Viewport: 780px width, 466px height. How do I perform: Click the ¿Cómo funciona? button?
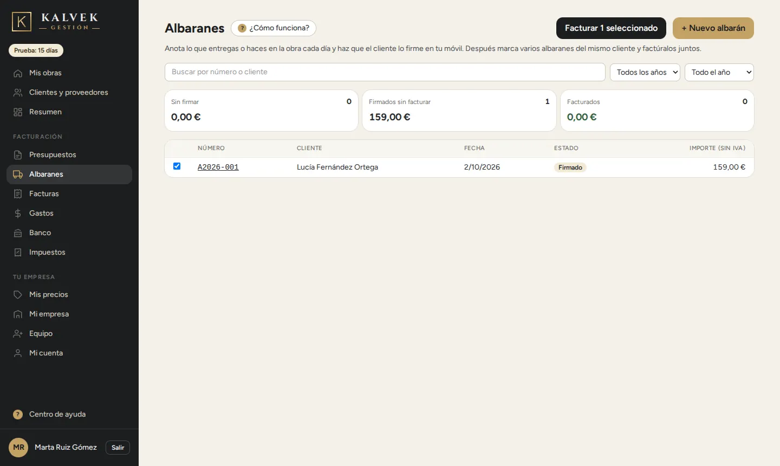pyautogui.click(x=274, y=28)
